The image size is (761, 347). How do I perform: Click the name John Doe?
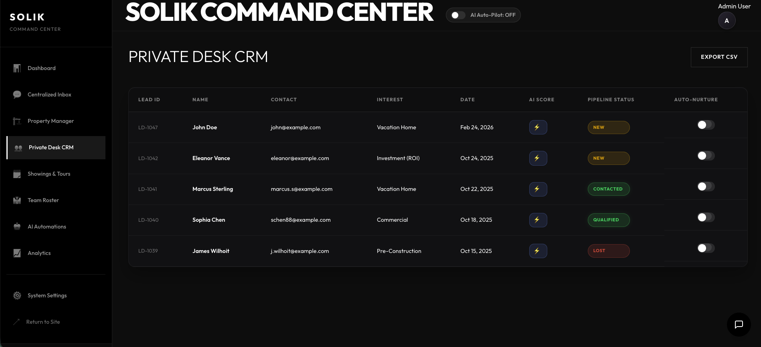pos(204,127)
